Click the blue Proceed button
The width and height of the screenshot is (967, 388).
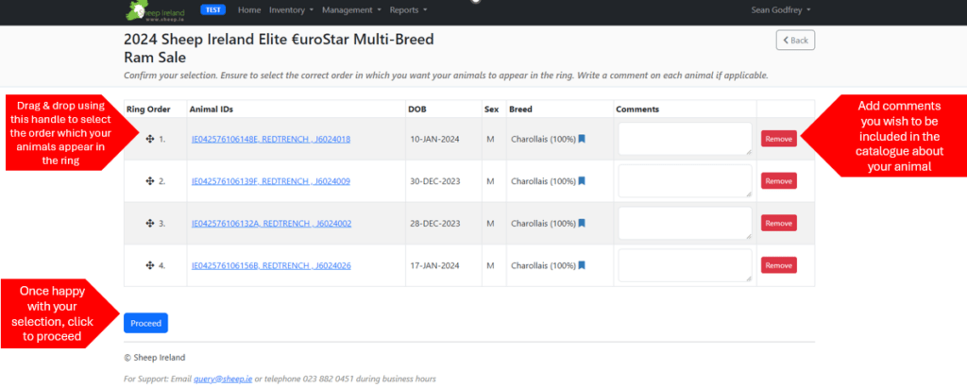145,323
